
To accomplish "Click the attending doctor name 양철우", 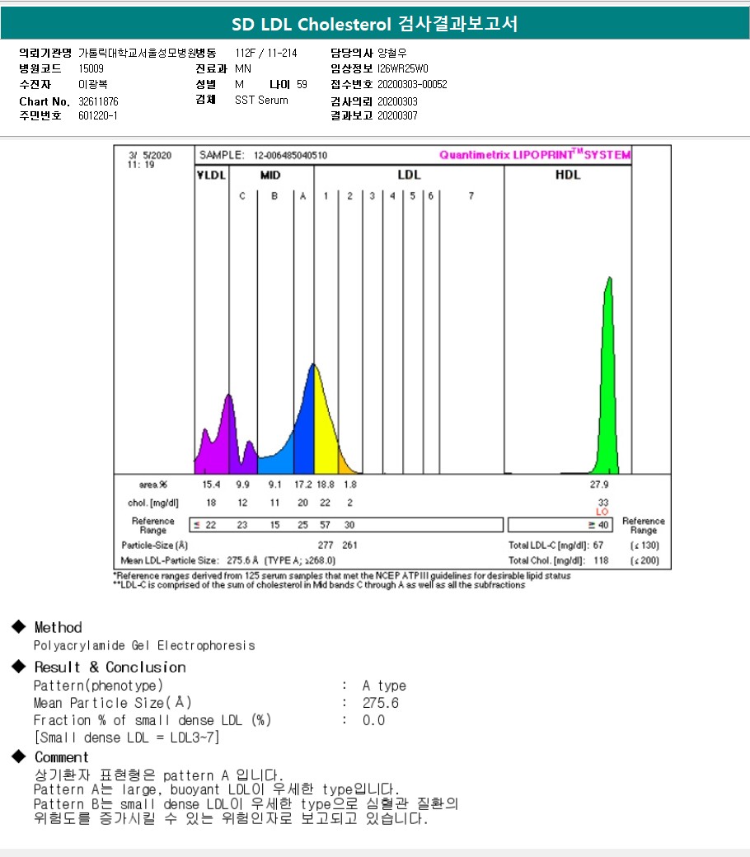I will coord(392,53).
